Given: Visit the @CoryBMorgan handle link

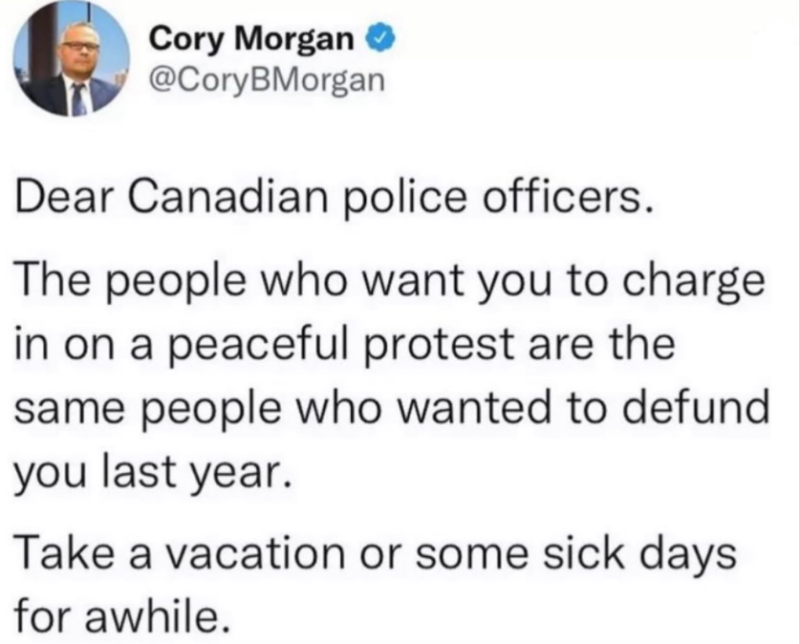Looking at the screenshot, I should point(267,79).
